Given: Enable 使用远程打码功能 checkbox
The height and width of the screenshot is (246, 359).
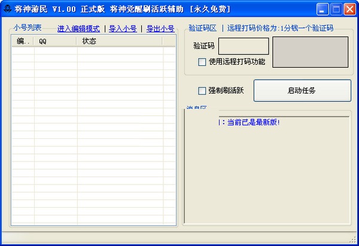Looking at the screenshot, I should 202,62.
